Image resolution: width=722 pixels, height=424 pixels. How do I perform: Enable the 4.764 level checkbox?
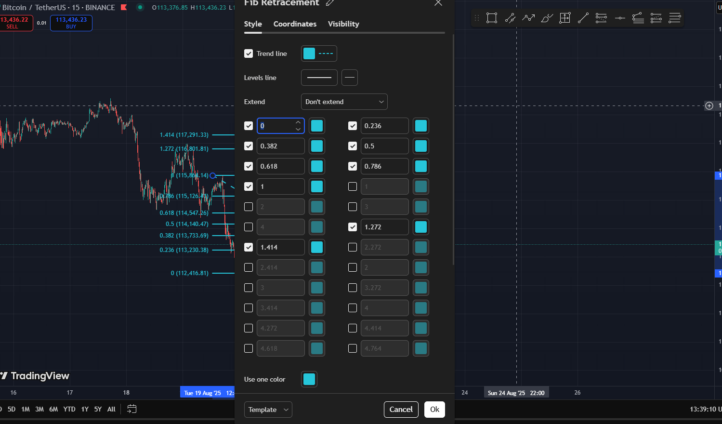point(353,348)
